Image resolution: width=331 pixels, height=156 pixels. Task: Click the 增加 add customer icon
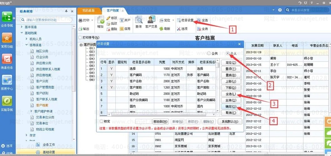100,20
